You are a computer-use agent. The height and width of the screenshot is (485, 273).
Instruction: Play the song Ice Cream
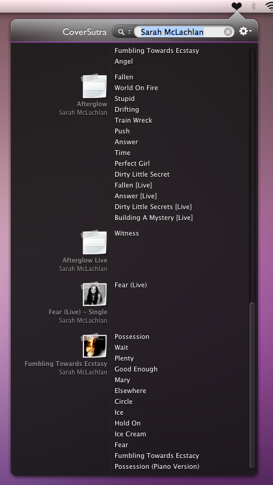coord(130,434)
